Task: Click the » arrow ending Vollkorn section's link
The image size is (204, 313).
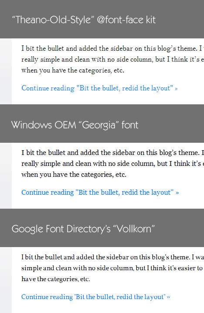Action: [x=168, y=297]
